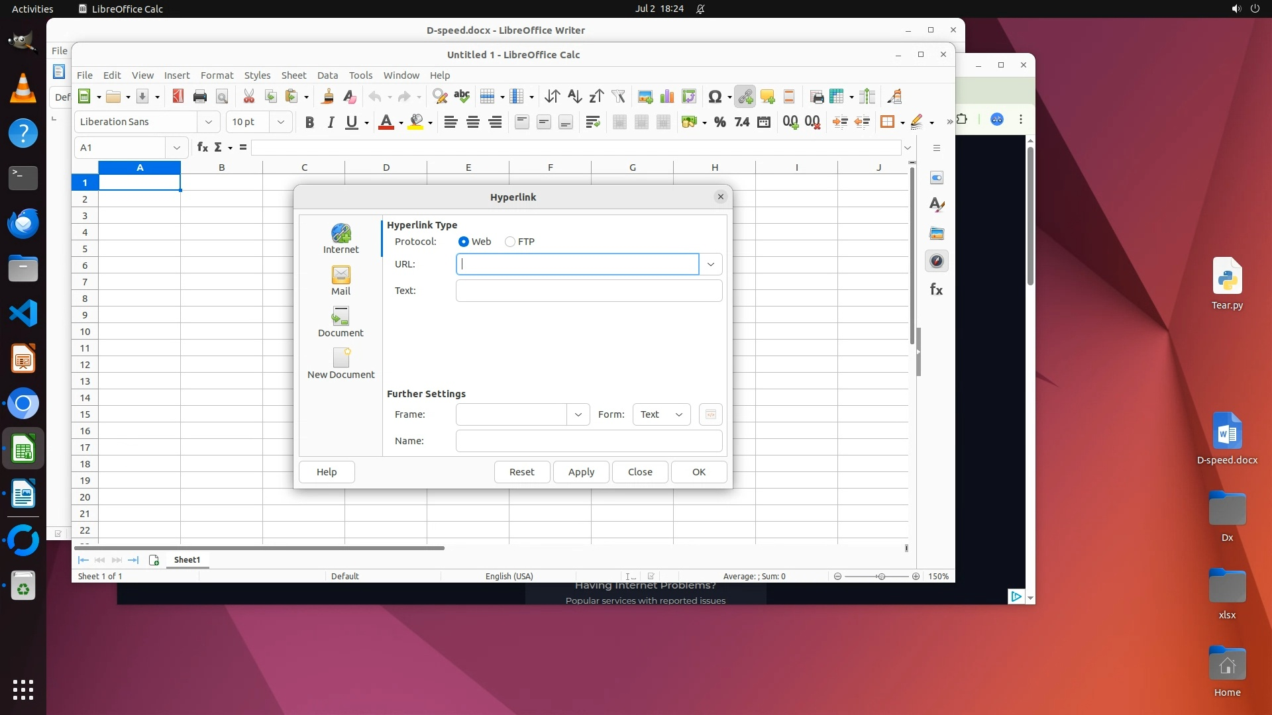Open the Navigator sidebar icon
The height and width of the screenshot is (715, 1272).
936,261
